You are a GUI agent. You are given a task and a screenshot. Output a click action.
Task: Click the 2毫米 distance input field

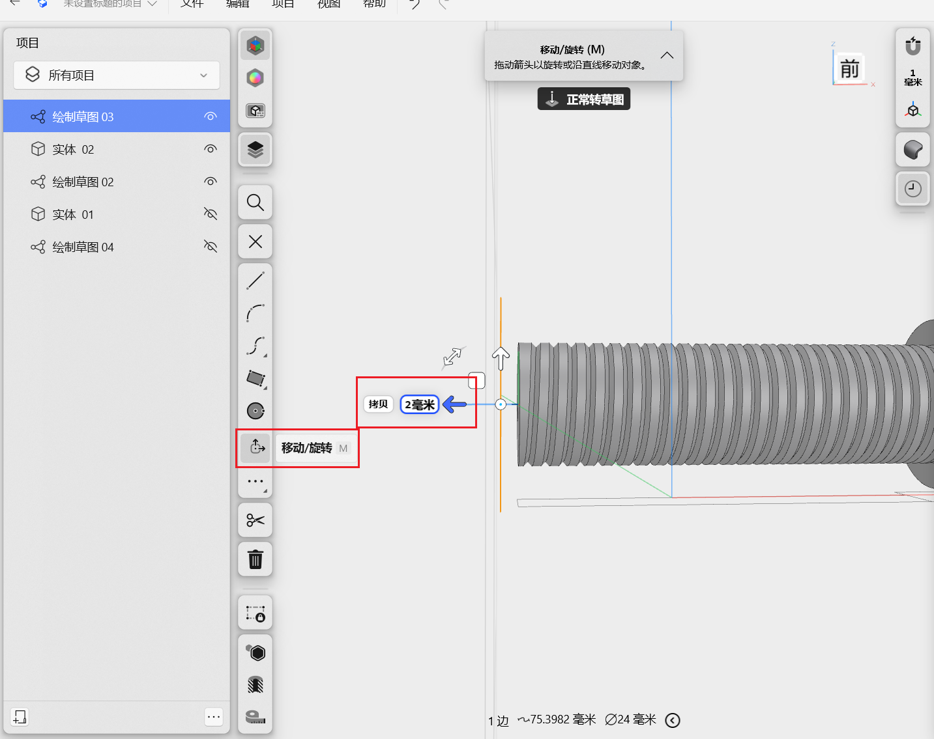click(x=420, y=404)
